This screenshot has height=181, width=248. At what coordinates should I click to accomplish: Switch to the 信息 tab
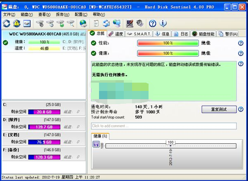pyautogui.click(x=162, y=34)
